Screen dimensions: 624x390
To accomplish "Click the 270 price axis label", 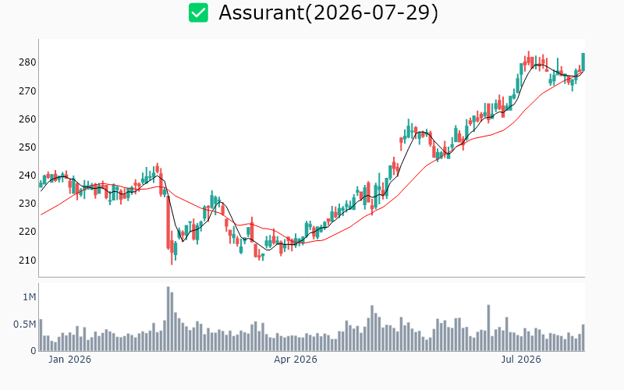I will 27,91.
